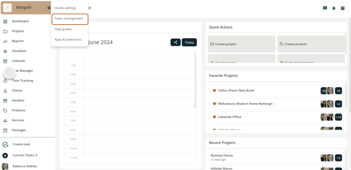The image size is (351, 170).
Task: Select Studio settings from the dropdown
Action: click(x=65, y=8)
